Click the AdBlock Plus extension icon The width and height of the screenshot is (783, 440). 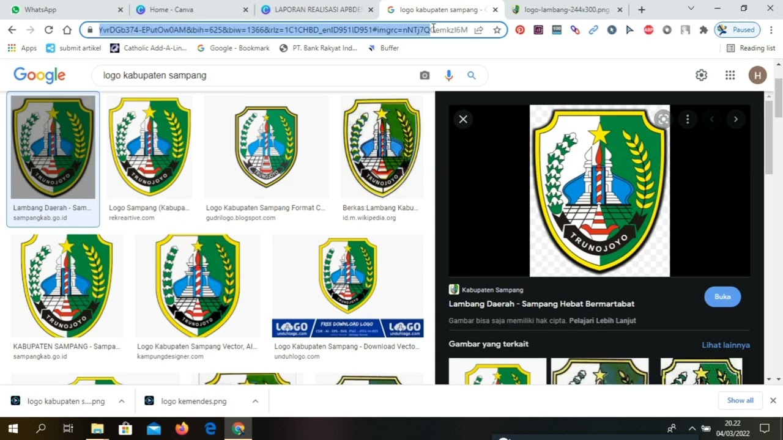(648, 29)
